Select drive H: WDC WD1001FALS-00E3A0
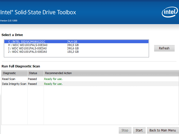Viewport: 179px width, 134px height. click(x=76, y=45)
